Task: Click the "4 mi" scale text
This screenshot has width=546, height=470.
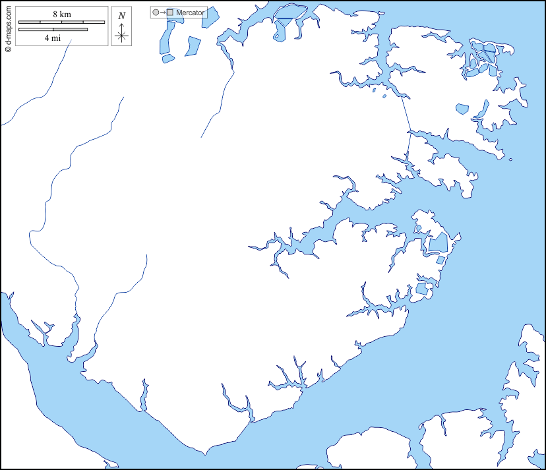Action: click(x=53, y=38)
